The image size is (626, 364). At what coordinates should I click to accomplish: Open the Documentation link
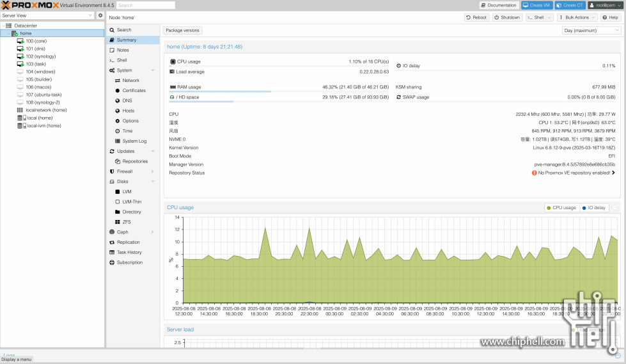(499, 5)
